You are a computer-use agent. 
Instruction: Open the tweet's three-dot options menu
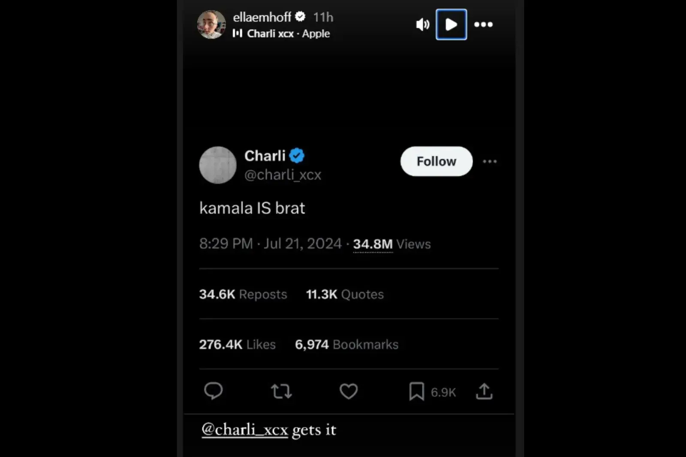coord(490,162)
